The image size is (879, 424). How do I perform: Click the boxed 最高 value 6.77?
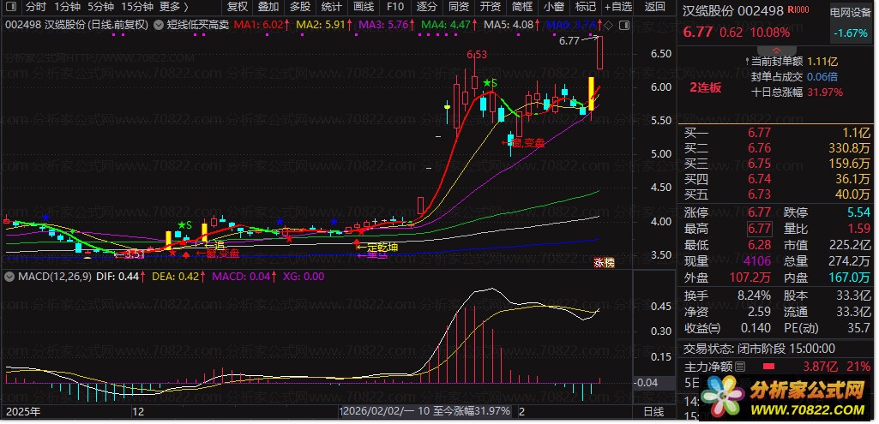[759, 229]
